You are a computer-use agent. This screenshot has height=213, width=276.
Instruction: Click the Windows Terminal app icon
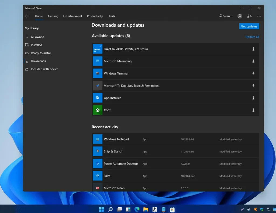pos(98,73)
